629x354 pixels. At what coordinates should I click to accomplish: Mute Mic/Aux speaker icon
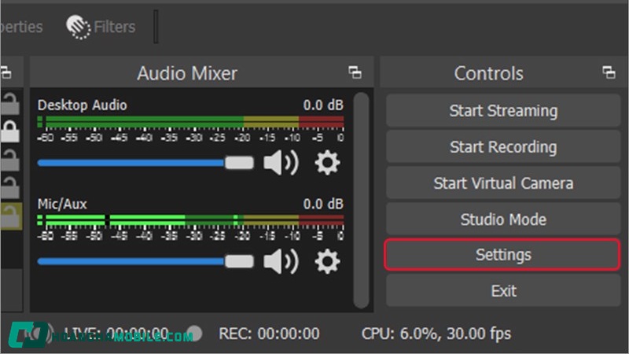pyautogui.click(x=281, y=261)
